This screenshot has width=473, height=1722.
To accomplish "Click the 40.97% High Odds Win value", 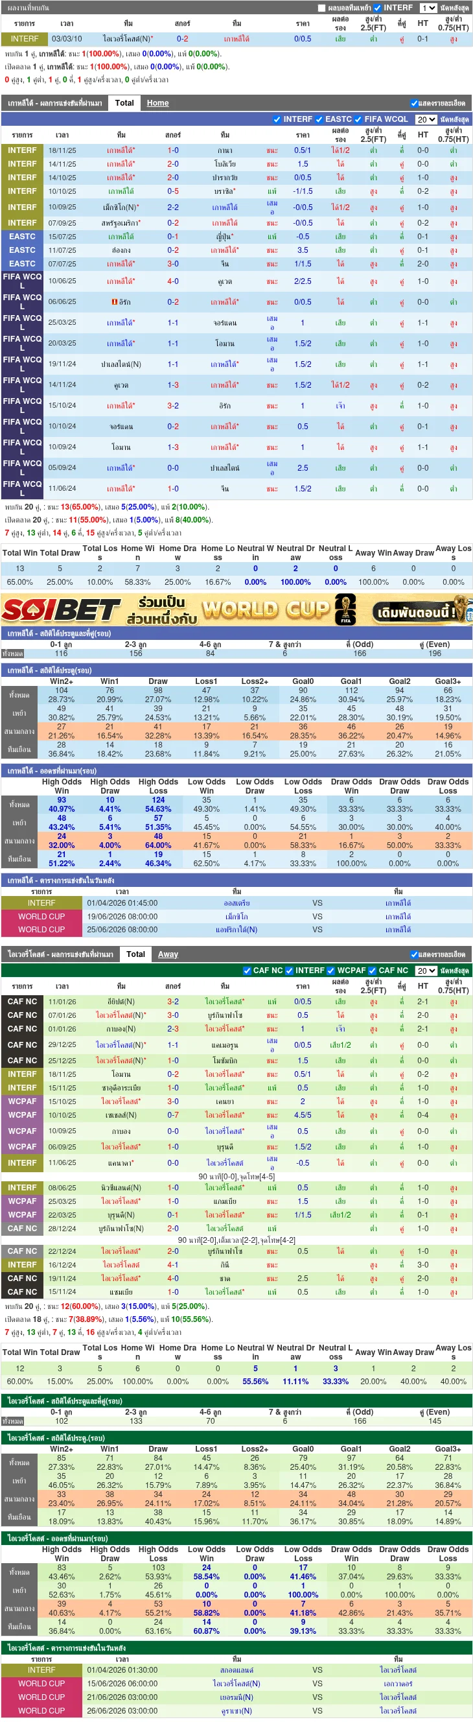I will [x=62, y=809].
